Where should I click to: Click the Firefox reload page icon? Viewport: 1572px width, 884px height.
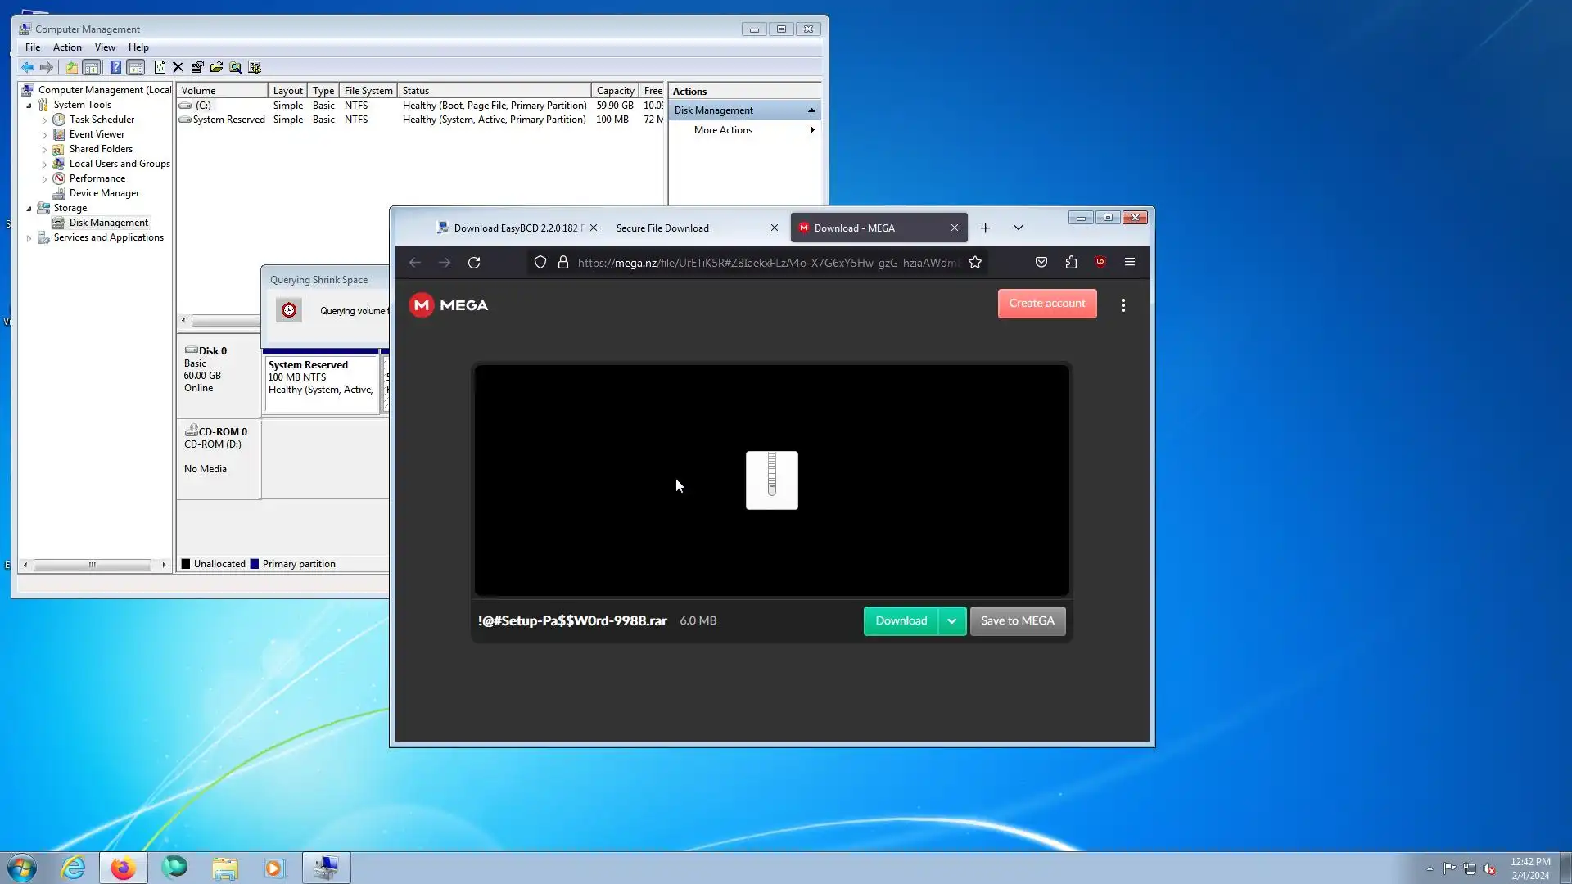[x=474, y=263]
